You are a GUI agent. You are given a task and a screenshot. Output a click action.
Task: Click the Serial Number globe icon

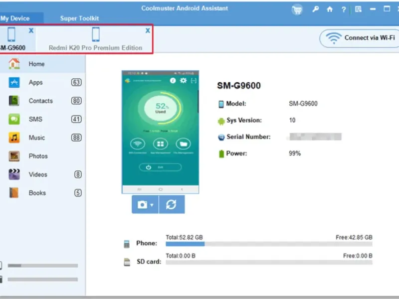(x=221, y=138)
